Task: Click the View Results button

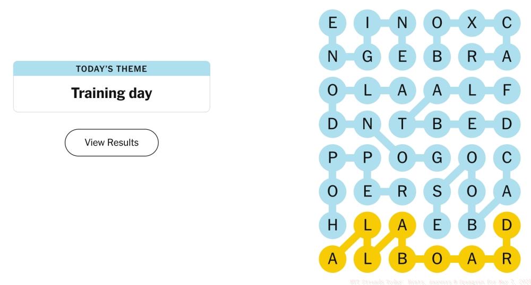Action: coord(112,142)
